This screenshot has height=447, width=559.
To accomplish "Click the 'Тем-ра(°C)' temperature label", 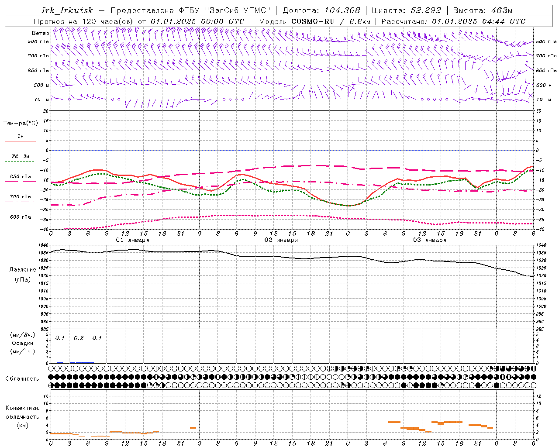I will coord(21,124).
